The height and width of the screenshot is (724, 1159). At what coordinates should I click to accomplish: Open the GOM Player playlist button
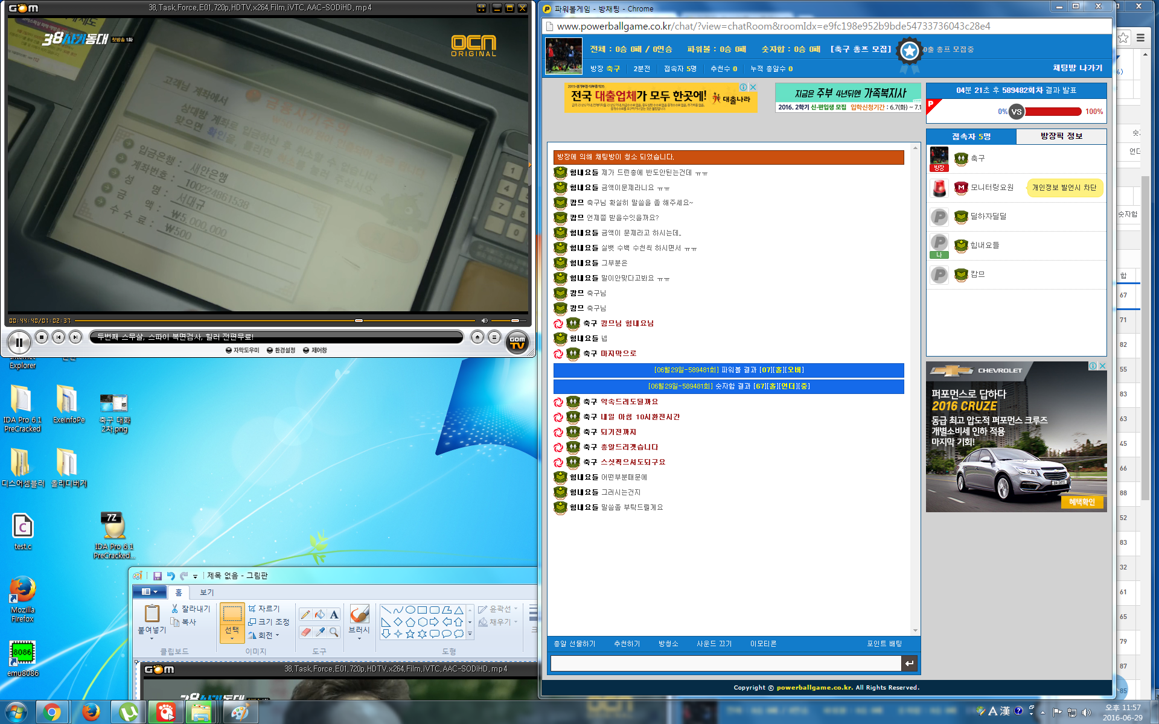point(494,337)
